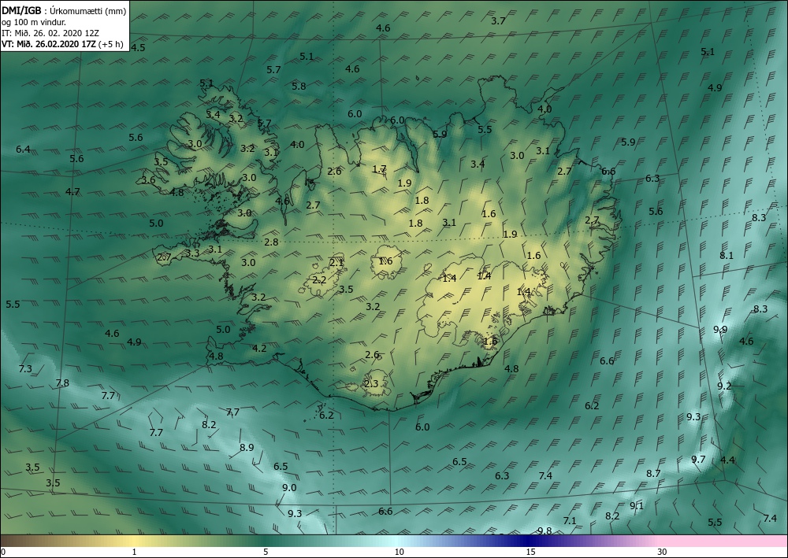Click the 'og 100 m vindur.' legend line
The height and width of the screenshot is (558, 788).
pyautogui.click(x=34, y=22)
